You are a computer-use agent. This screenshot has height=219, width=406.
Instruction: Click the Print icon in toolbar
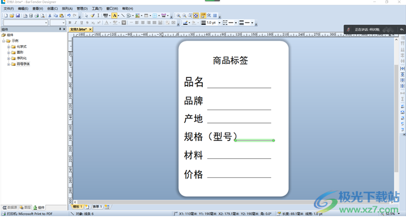pos(36,16)
